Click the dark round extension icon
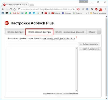Image resolution: width=108 pixels, height=100 pixels. tap(92, 9)
